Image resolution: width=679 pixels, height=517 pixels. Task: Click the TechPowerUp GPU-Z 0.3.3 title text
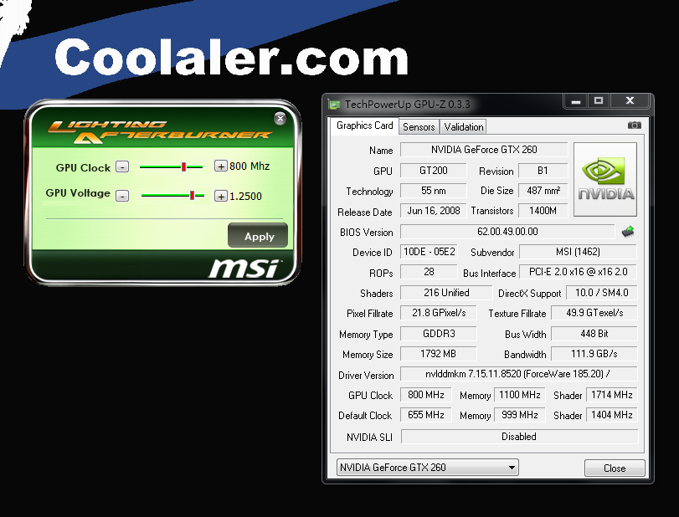pos(408,105)
